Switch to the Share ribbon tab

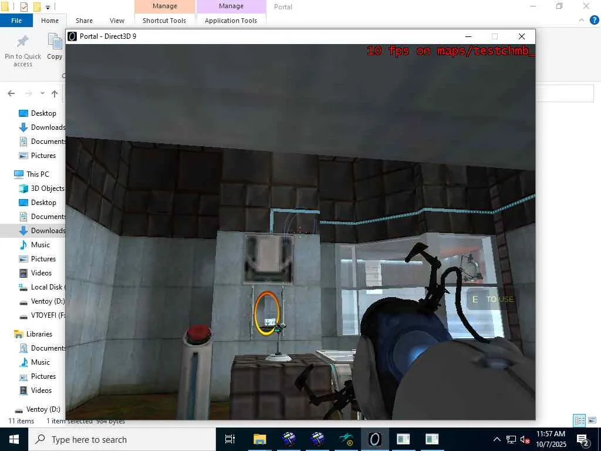(x=84, y=21)
